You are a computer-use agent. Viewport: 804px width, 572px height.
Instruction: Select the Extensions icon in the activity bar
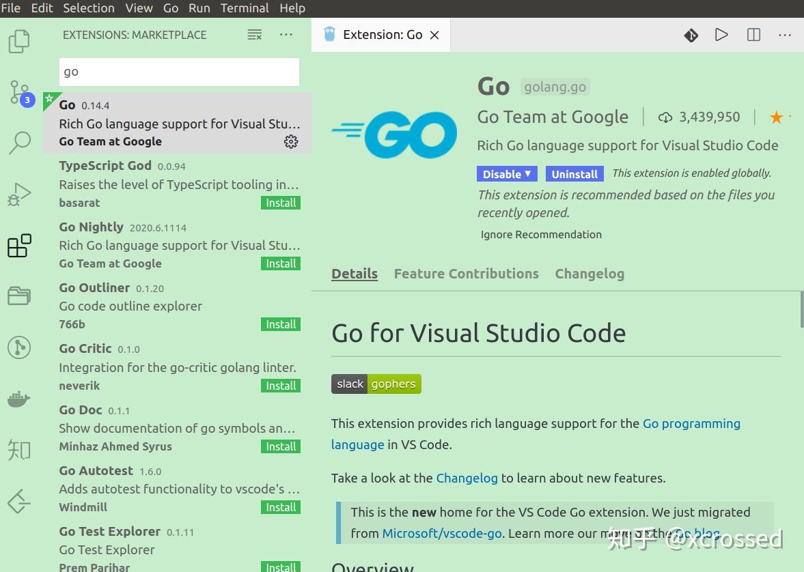coord(18,246)
